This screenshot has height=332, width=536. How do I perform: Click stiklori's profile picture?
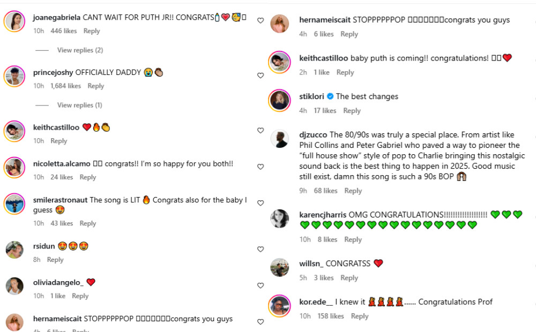[280, 100]
